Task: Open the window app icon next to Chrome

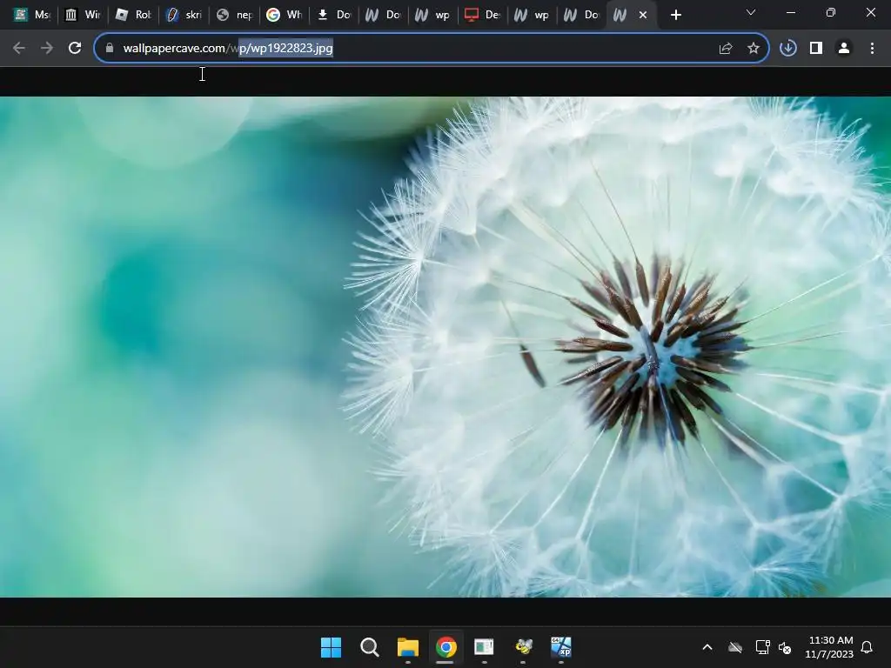Action: (x=484, y=647)
